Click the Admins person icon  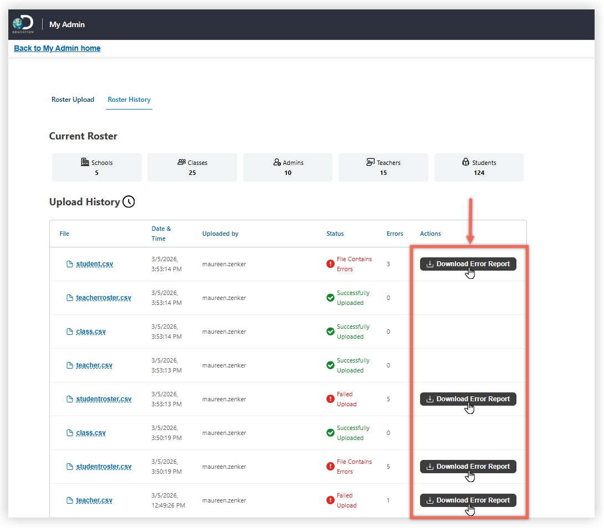277,162
